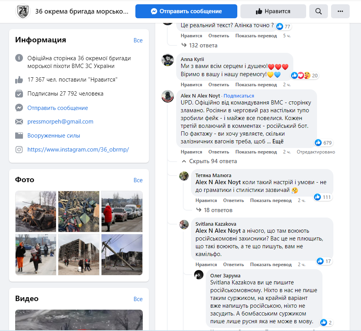The image size is (361, 331).
Task: Like Alex Noyt's comment via Нравится
Action: (191, 152)
